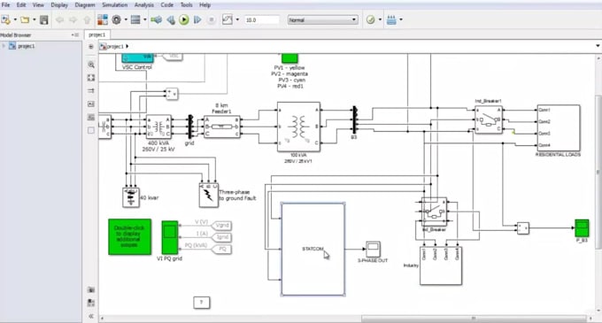Click the Industry subsystem block
This screenshot has width=602, height=323.
[441, 265]
